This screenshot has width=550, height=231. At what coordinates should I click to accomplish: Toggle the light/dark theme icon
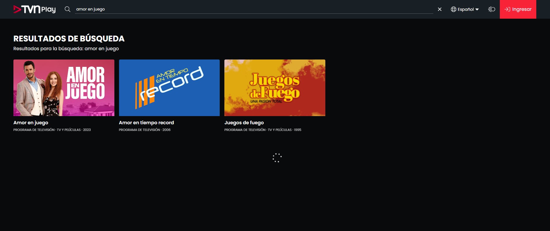pos(492,9)
